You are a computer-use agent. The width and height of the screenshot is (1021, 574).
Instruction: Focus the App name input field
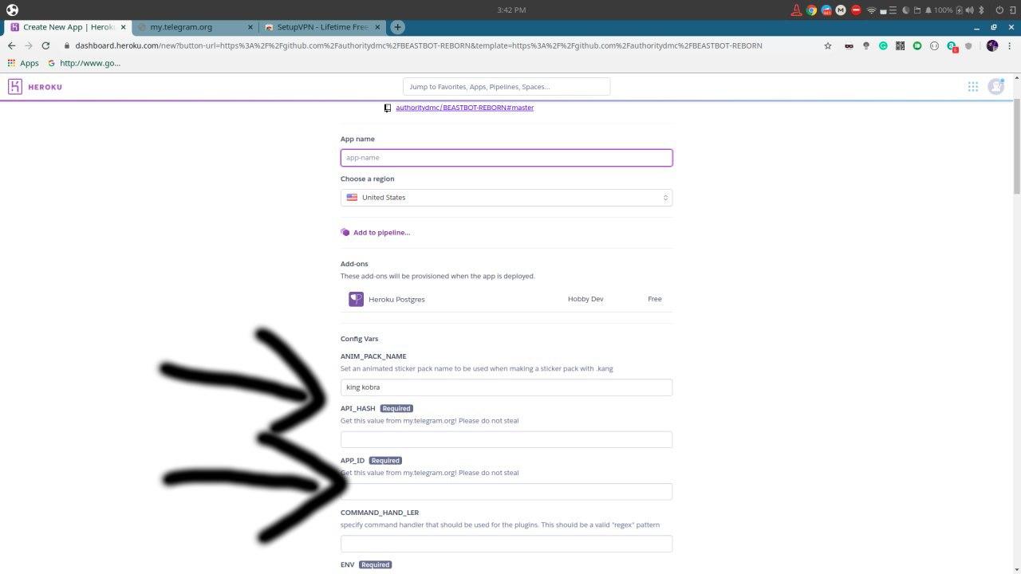(x=507, y=158)
